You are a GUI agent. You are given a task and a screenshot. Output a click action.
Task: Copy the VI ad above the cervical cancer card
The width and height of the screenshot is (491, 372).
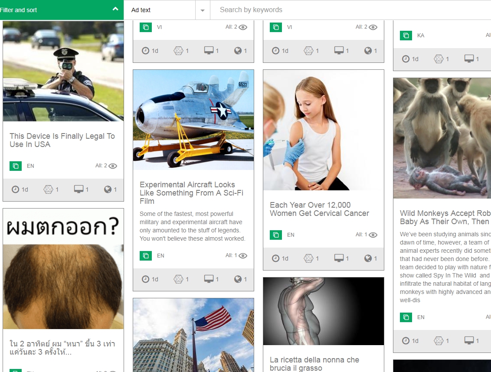click(276, 27)
